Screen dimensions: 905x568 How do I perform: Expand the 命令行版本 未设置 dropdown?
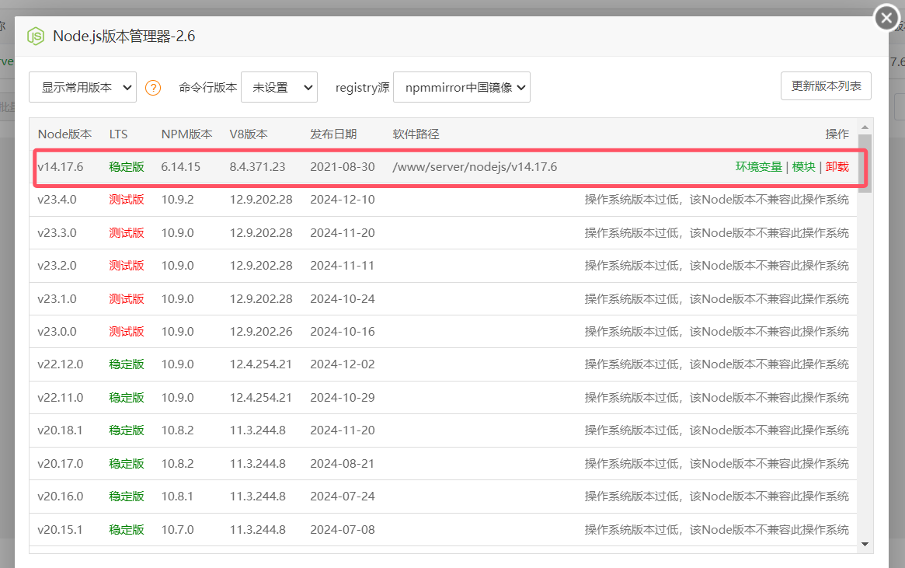[279, 87]
